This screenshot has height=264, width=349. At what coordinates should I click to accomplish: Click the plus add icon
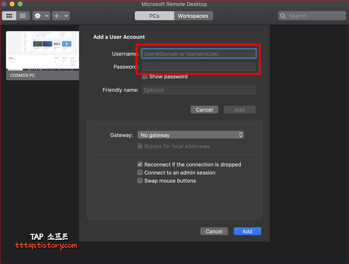(x=57, y=16)
